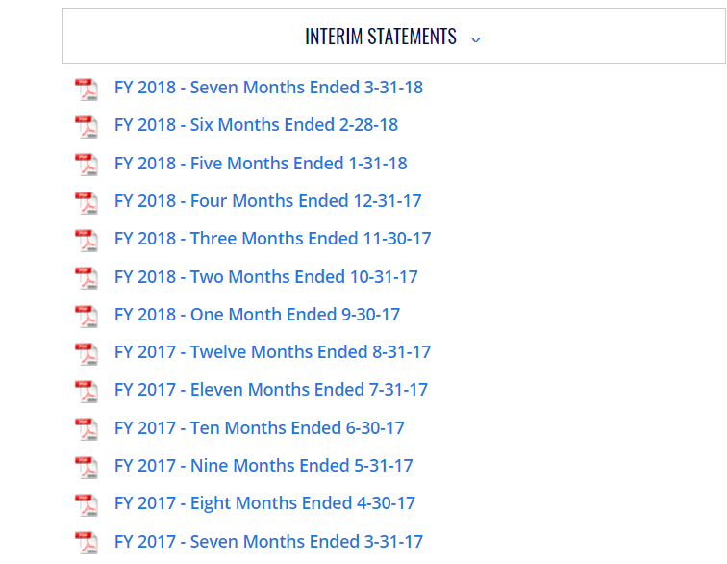The width and height of the screenshot is (727, 564).
Task: Click PDF icon next to Two Months Ended 10-31-17
Action: [x=87, y=278]
